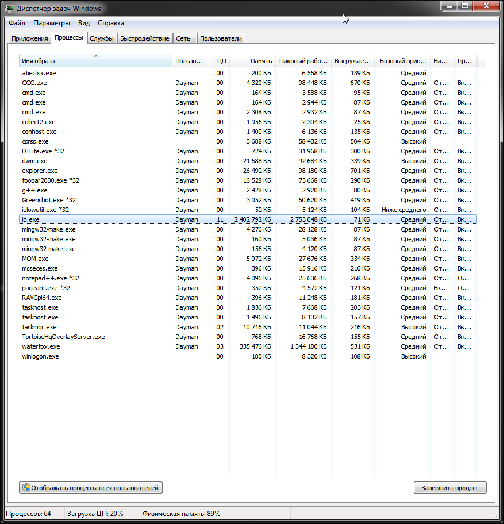
Task: Sort by Пр... column header
Action: [x=465, y=61]
